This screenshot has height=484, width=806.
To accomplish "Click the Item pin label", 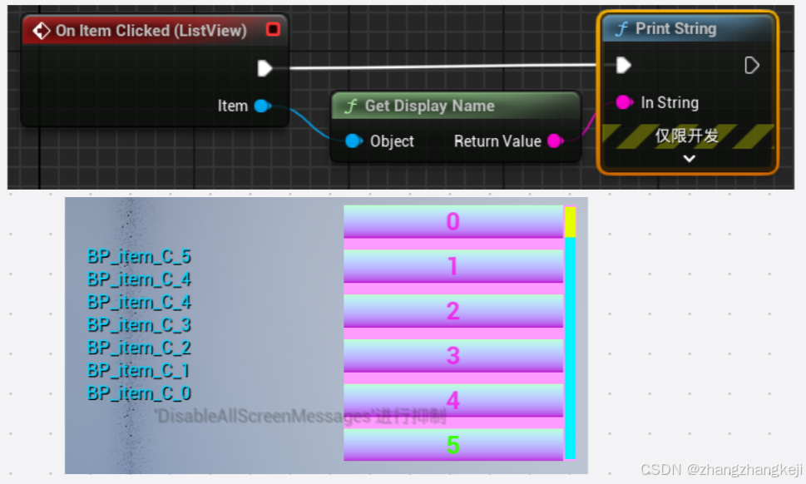I will (233, 106).
